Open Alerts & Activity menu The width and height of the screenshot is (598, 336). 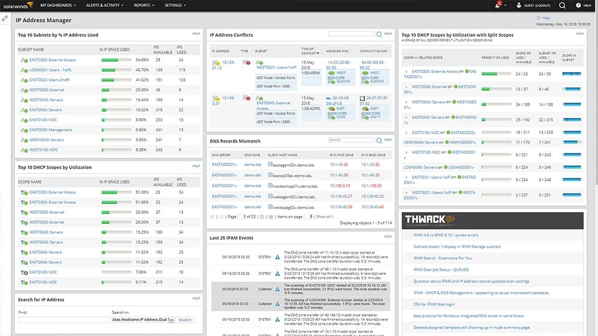coord(105,6)
